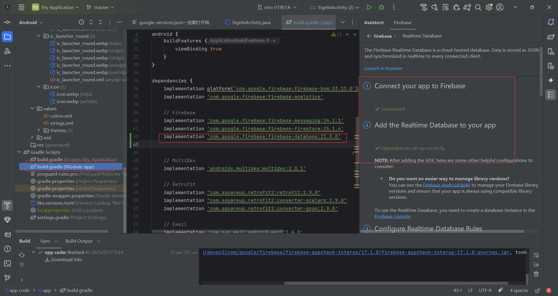This screenshot has height=296, width=558.
Task: Click the build output horizontal scrollbar
Action: tap(396, 283)
